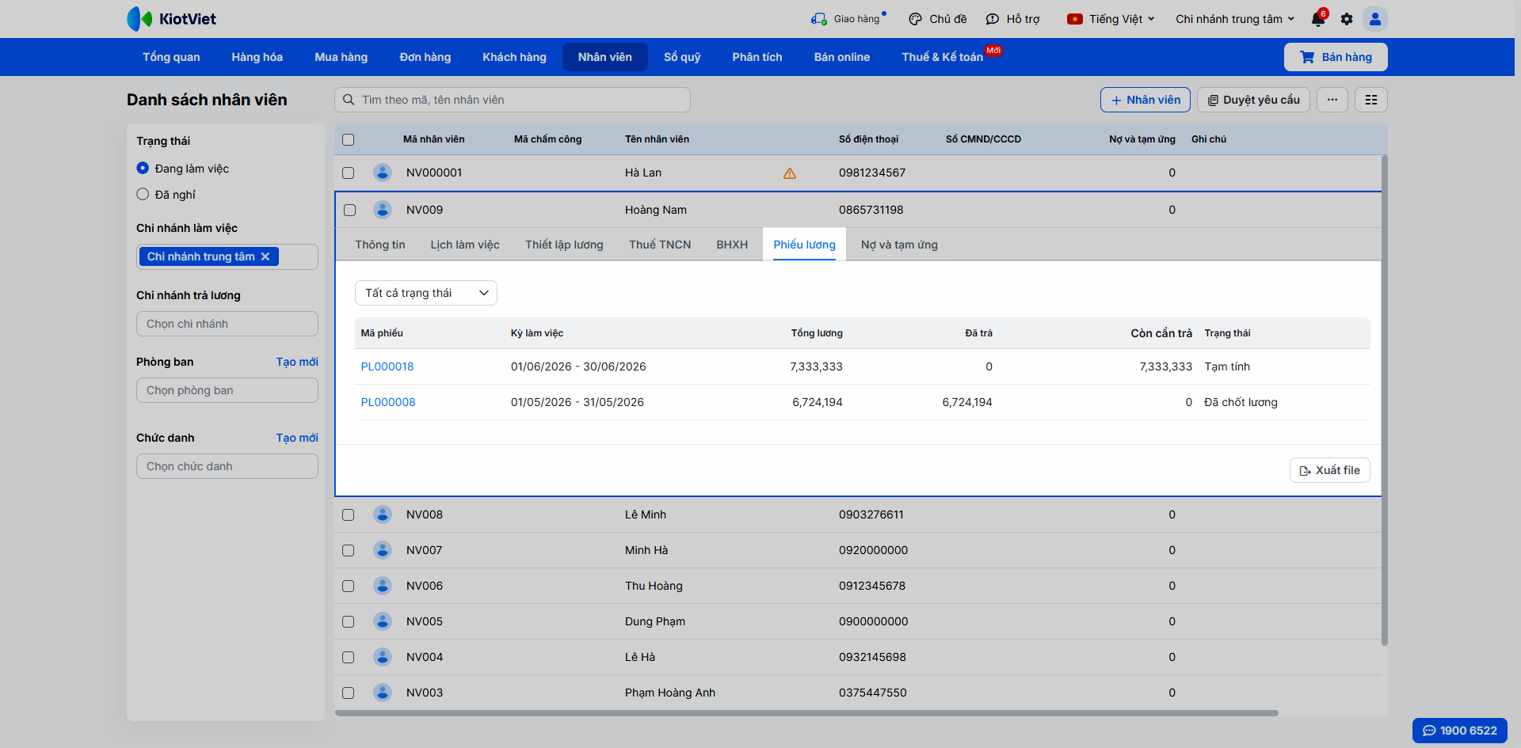Click the horizontal scrollbar under the employee table
The width and height of the screenshot is (1521, 748).
pyautogui.click(x=806, y=713)
